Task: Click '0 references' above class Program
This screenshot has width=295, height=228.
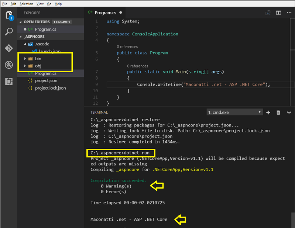Action: (x=127, y=46)
